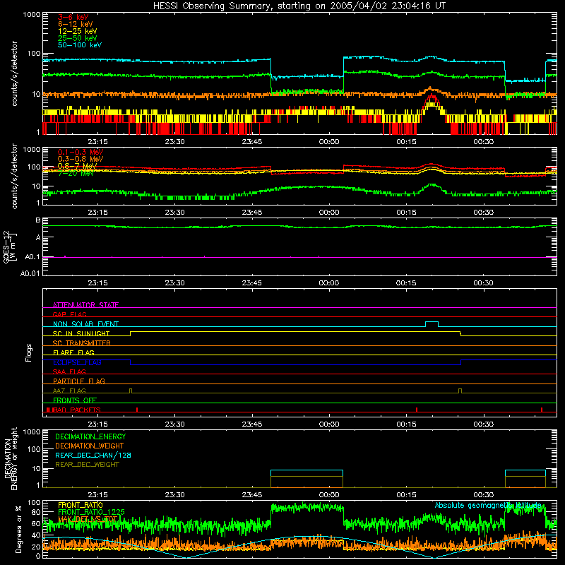Click the DECIMATION ENERGY or weight axis title

pyautogui.click(x=11, y=459)
